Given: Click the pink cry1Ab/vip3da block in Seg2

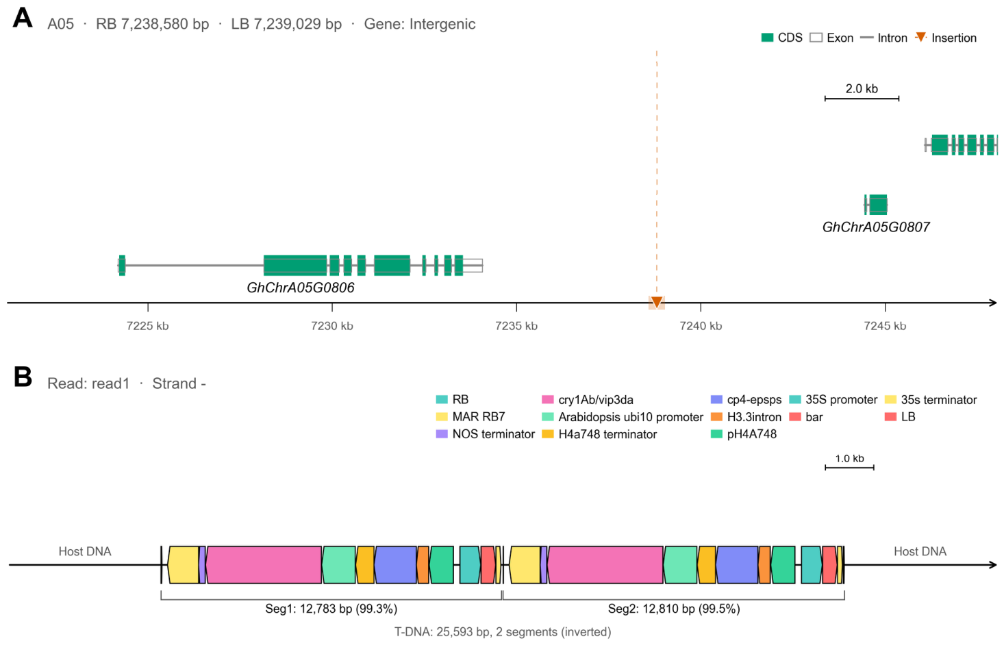Looking at the screenshot, I should coord(605,565).
